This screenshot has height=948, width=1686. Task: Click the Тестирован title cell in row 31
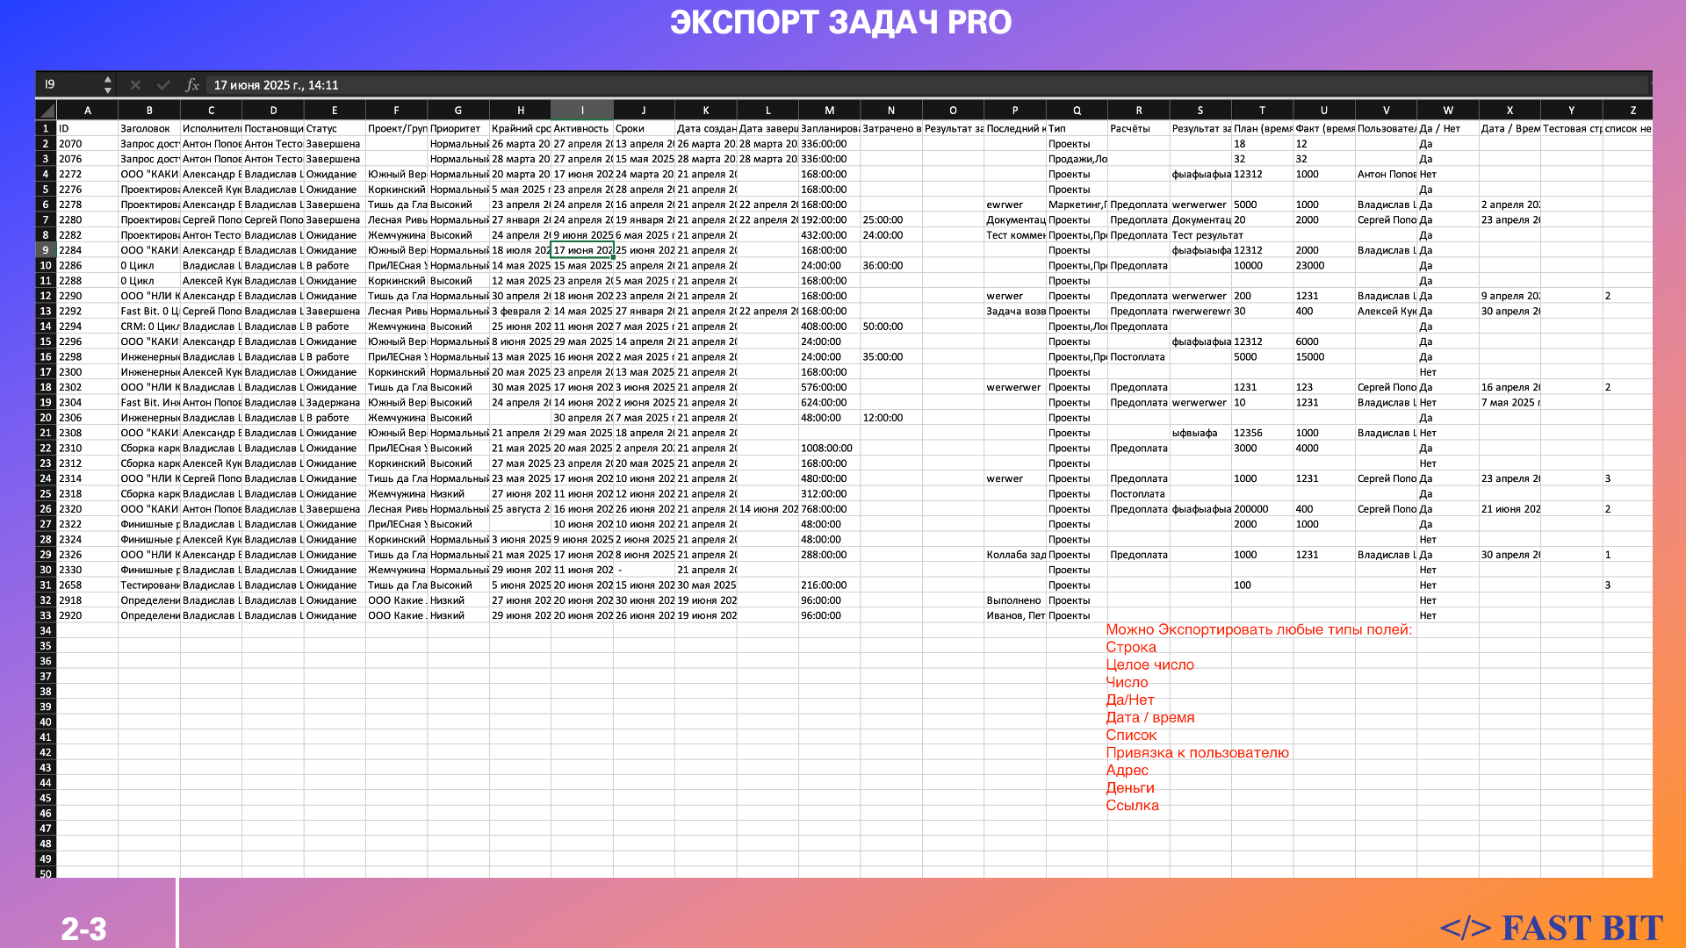[x=149, y=585]
